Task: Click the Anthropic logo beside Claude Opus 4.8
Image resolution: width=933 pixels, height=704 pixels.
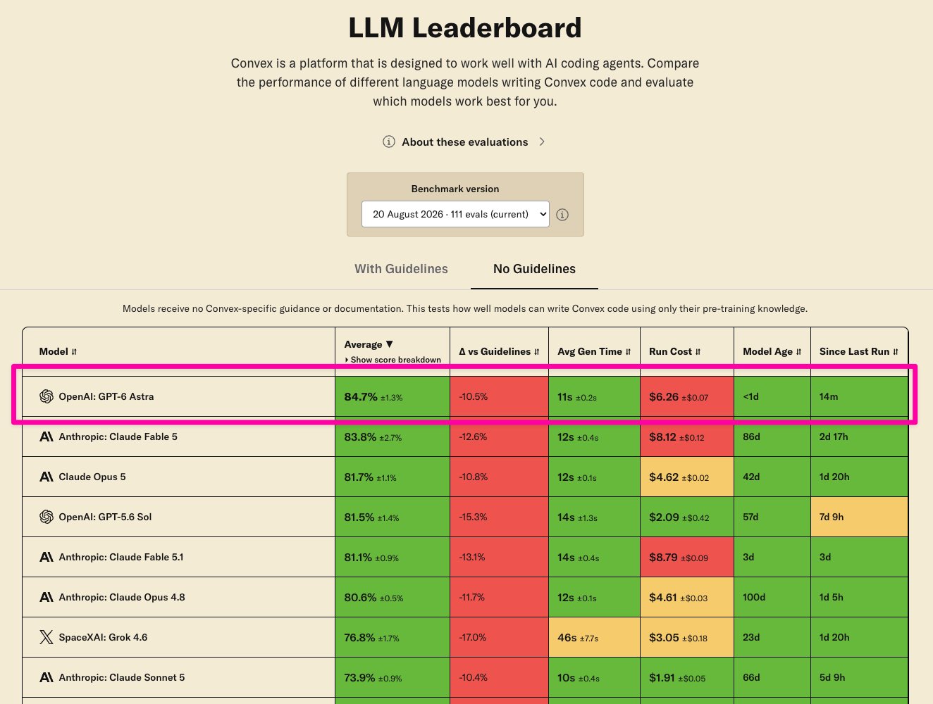Action: point(47,597)
